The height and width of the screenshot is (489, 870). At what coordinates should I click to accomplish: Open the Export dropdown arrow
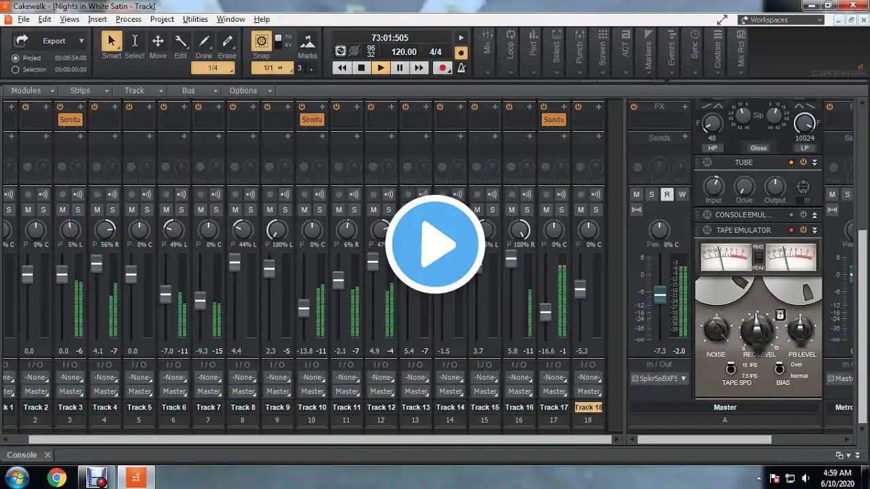[82, 41]
